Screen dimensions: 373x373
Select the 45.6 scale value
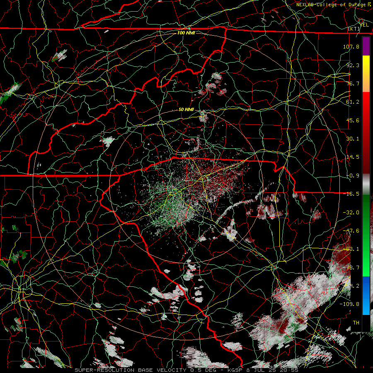(x=353, y=120)
